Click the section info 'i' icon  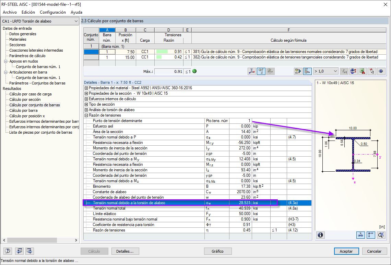pos(320,235)
